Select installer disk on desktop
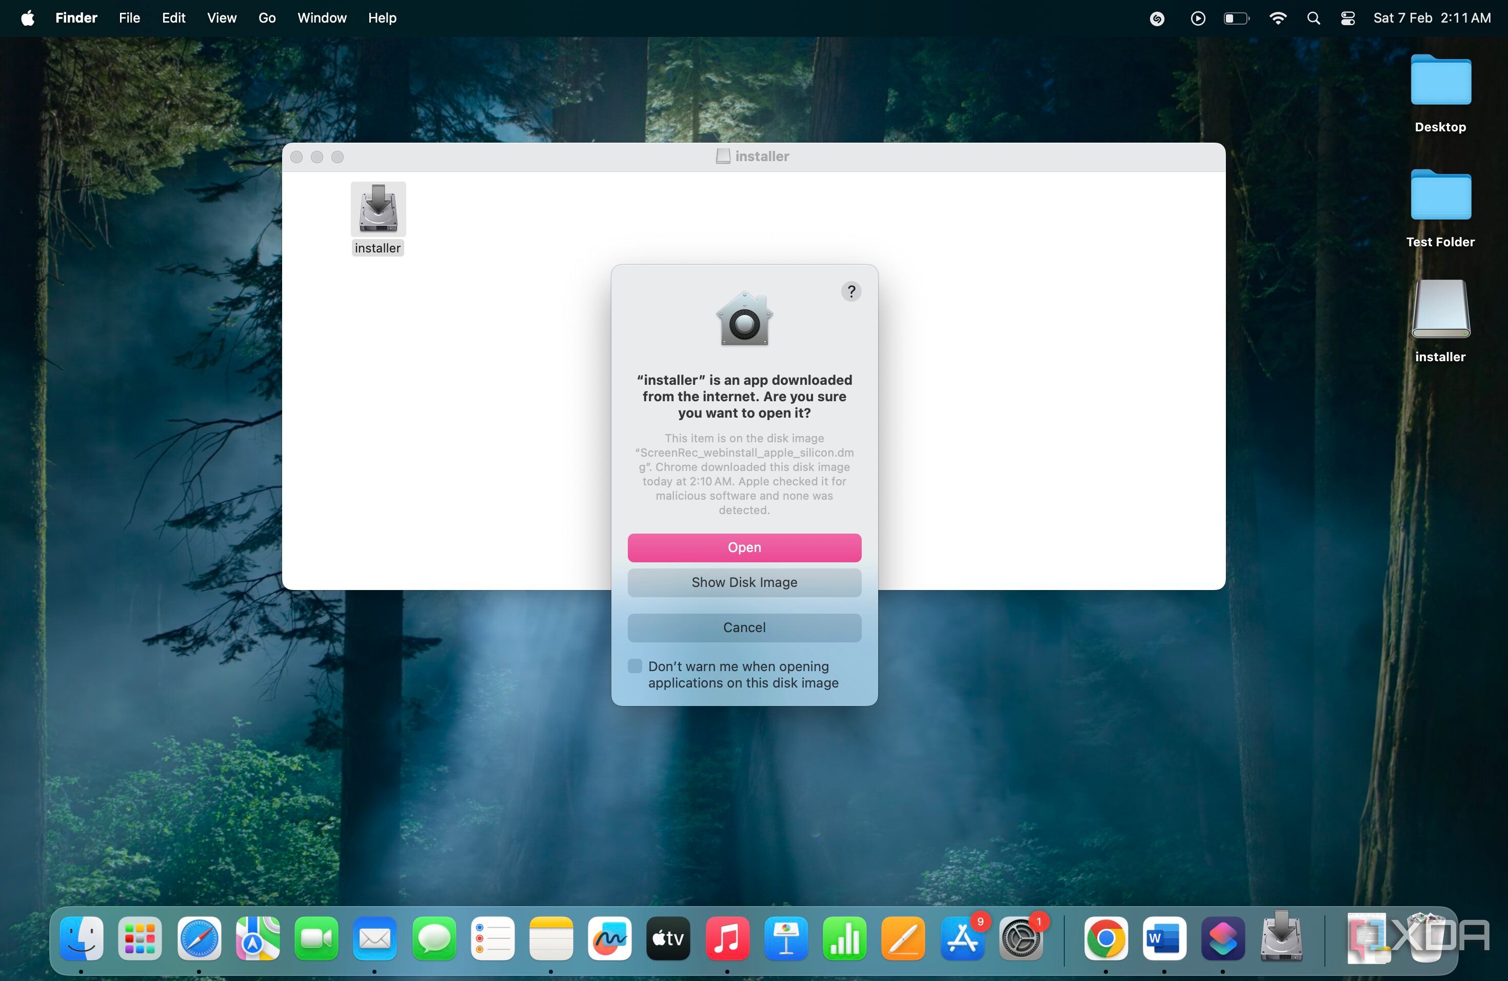Image resolution: width=1508 pixels, height=981 pixels. point(1440,309)
